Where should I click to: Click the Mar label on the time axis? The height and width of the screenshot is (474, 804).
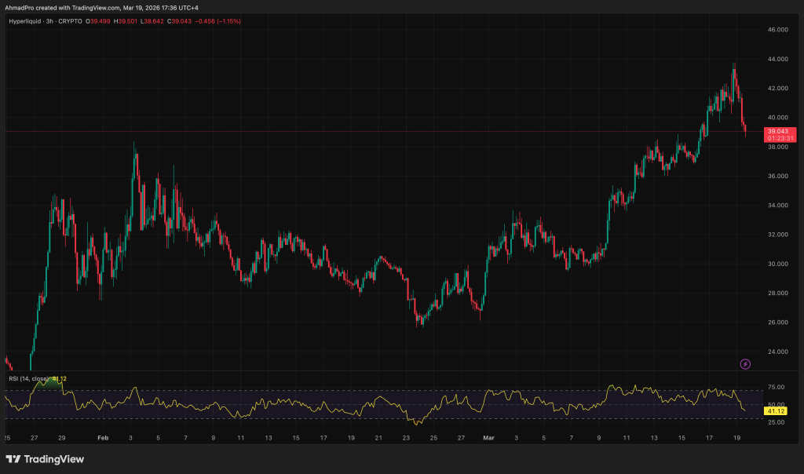point(488,437)
